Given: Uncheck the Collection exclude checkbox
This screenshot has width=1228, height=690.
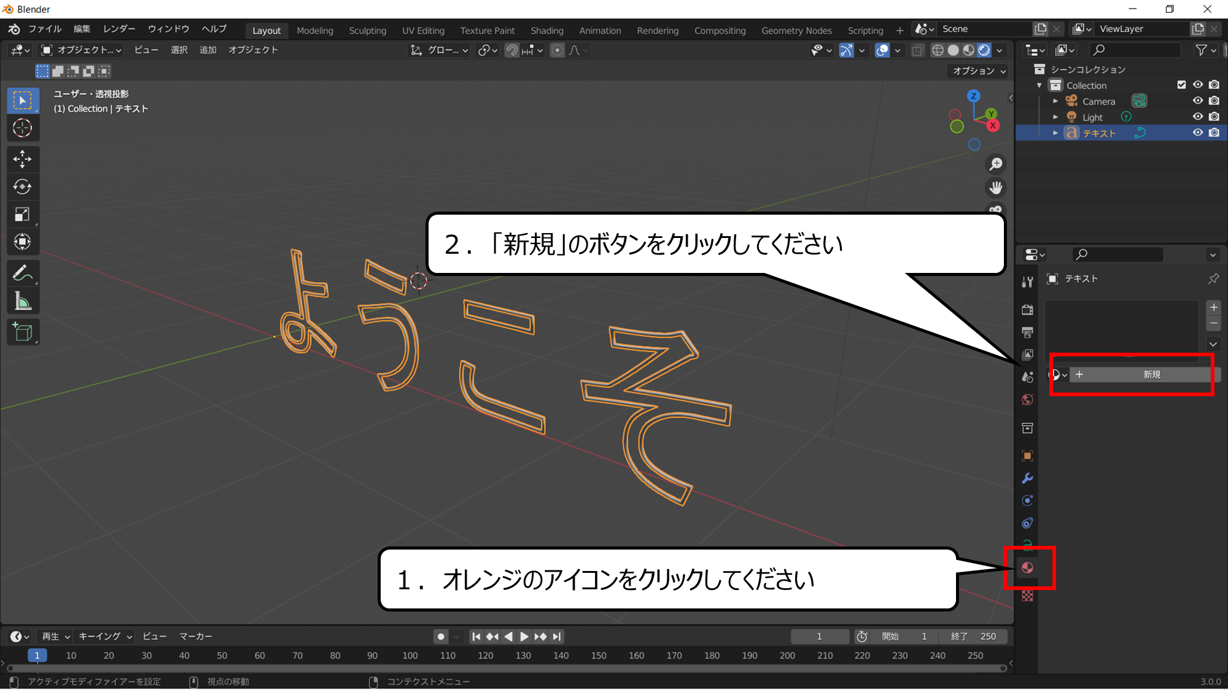Looking at the screenshot, I should (1181, 85).
